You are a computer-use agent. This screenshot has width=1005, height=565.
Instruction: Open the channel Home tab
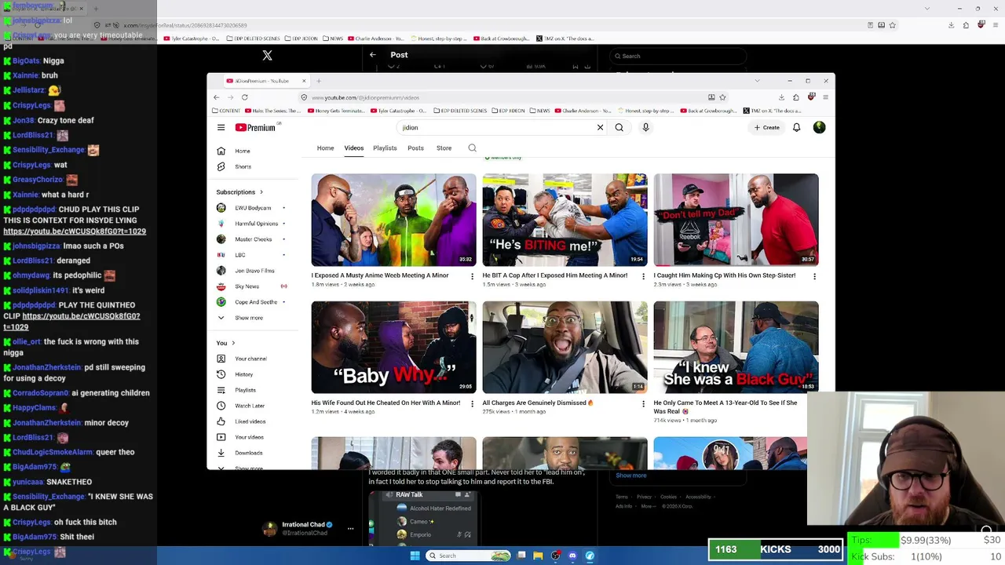[x=325, y=148]
